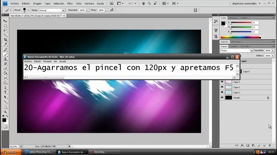
Task: Hide the Capa 2 layer
Action: [x=222, y=87]
